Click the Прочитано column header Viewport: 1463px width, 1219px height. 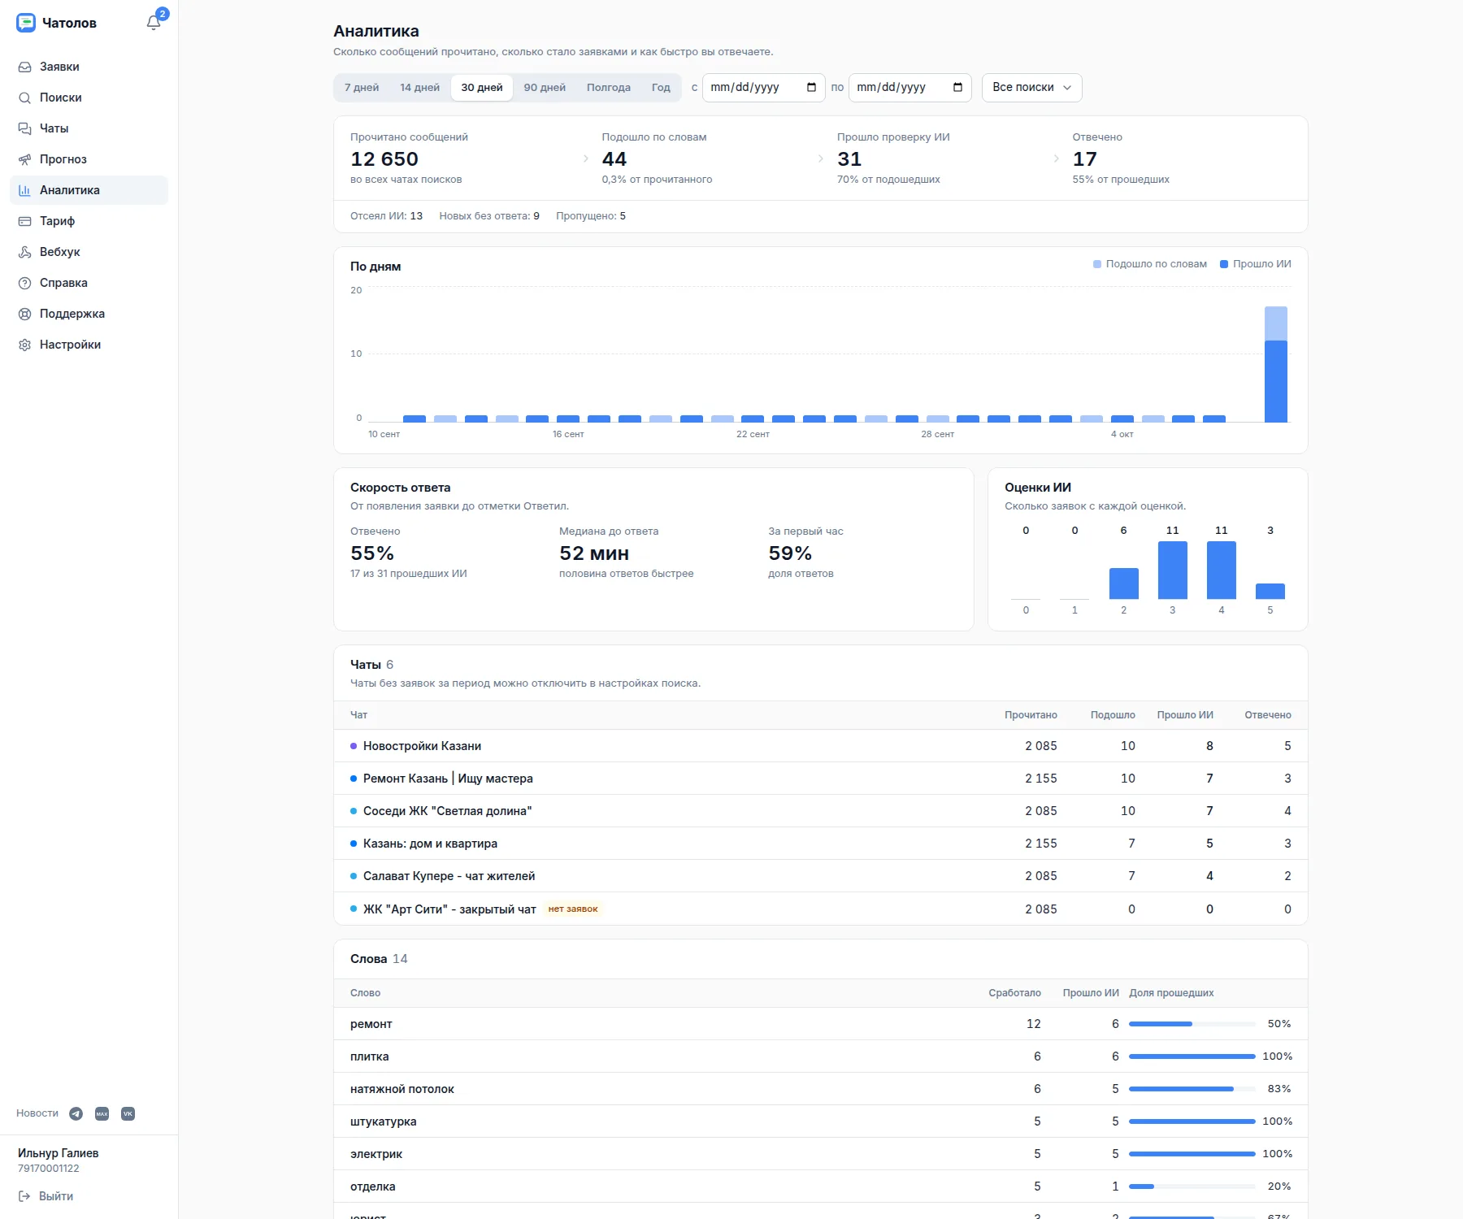tap(1031, 715)
